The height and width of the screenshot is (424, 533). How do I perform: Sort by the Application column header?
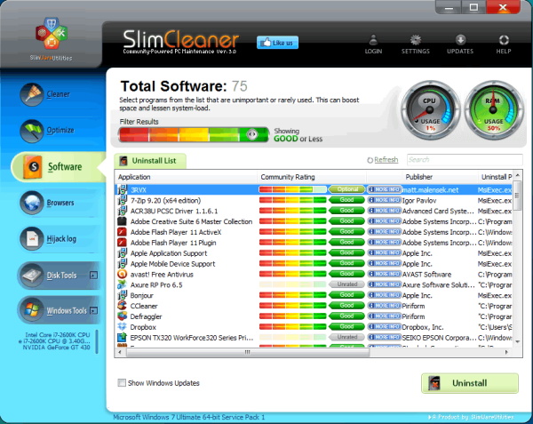[x=187, y=177]
